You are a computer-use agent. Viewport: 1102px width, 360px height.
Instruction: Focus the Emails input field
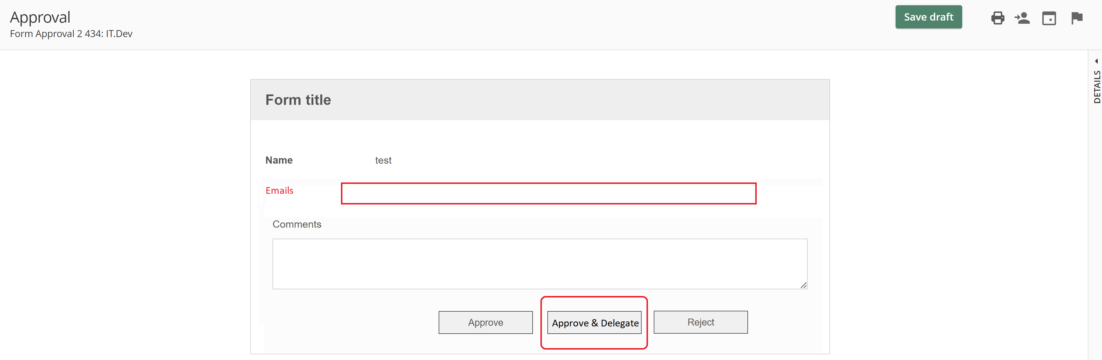tap(548, 193)
